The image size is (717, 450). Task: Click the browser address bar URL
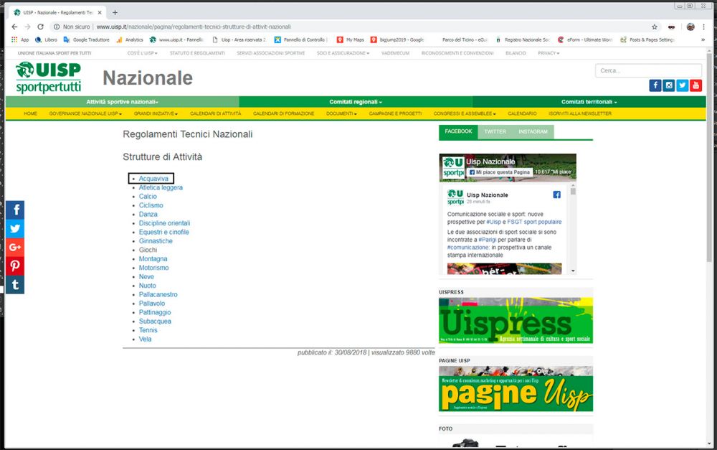coord(194,27)
